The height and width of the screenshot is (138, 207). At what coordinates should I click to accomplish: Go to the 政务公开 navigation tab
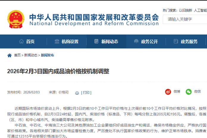pos(149,41)
